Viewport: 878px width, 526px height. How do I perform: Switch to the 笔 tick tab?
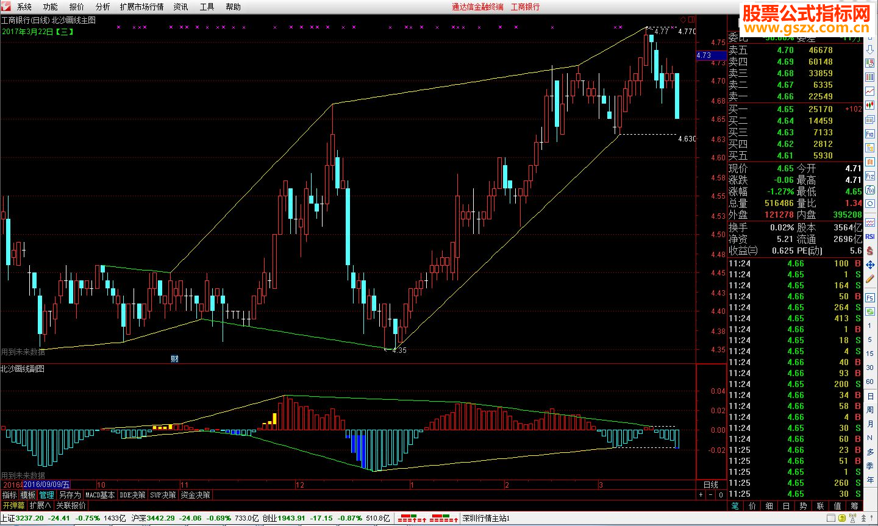click(735, 506)
